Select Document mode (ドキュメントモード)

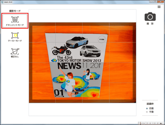(15, 21)
